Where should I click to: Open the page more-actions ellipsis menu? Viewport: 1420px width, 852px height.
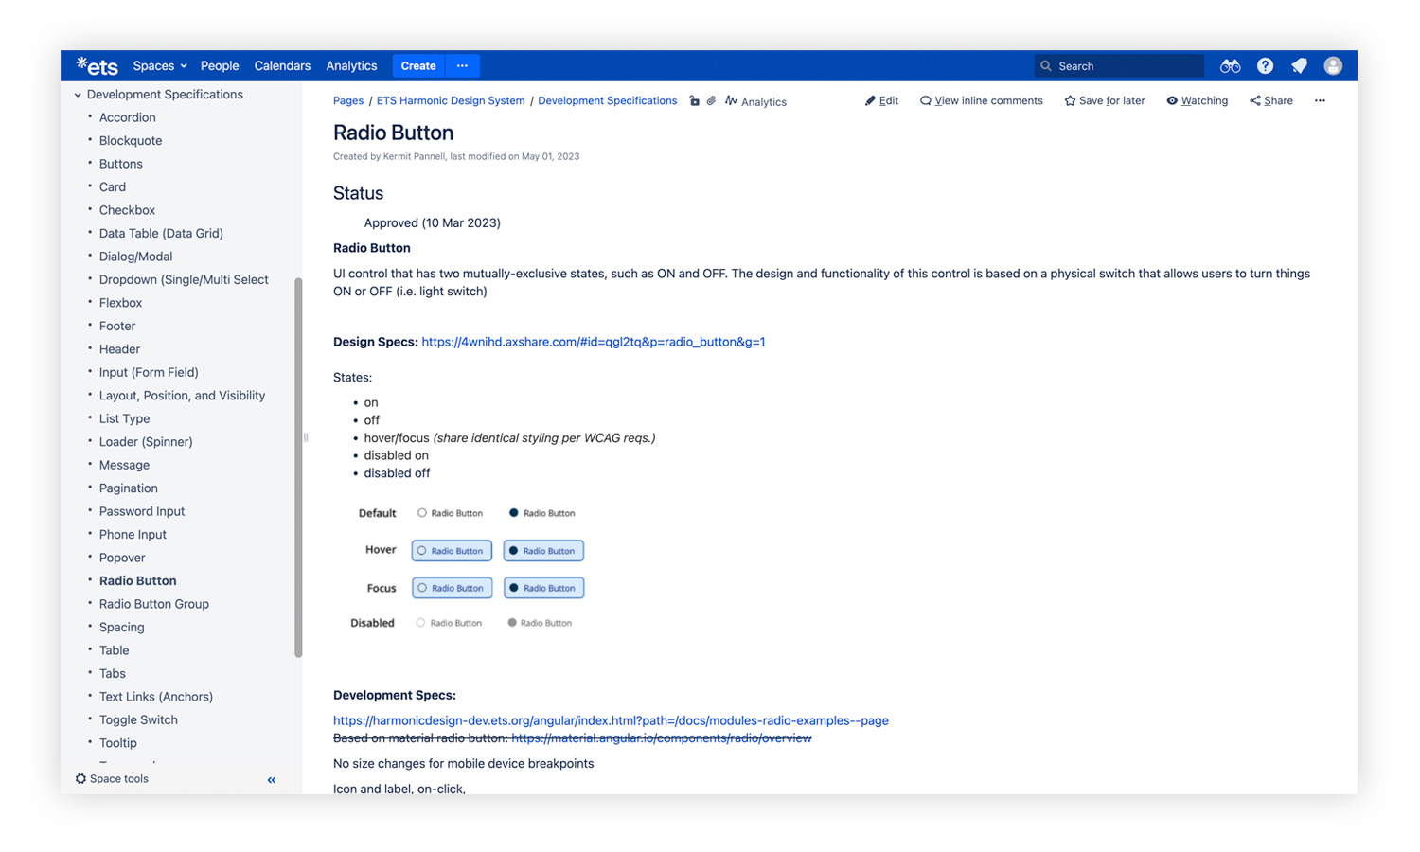point(1320,100)
